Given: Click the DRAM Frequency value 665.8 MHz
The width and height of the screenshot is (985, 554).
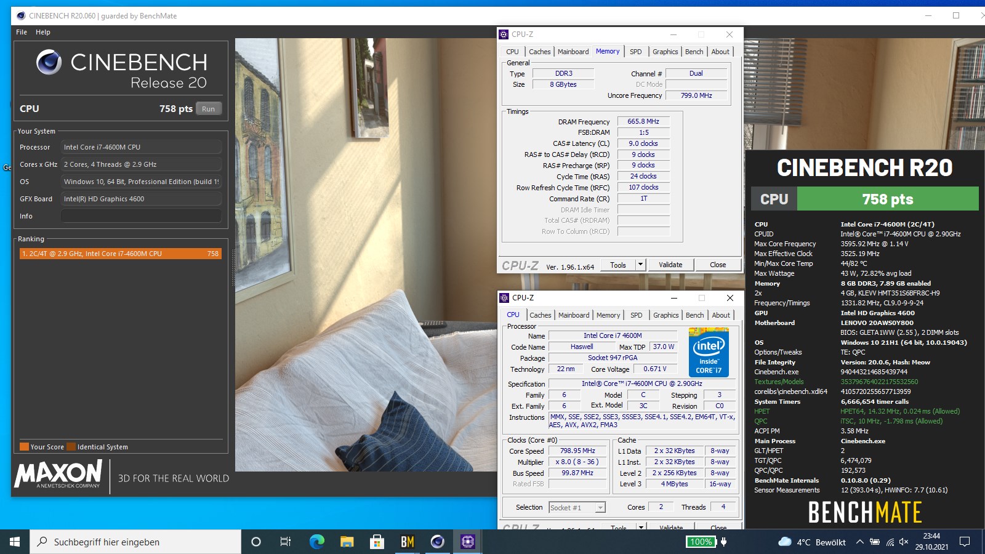Looking at the screenshot, I should (x=643, y=121).
